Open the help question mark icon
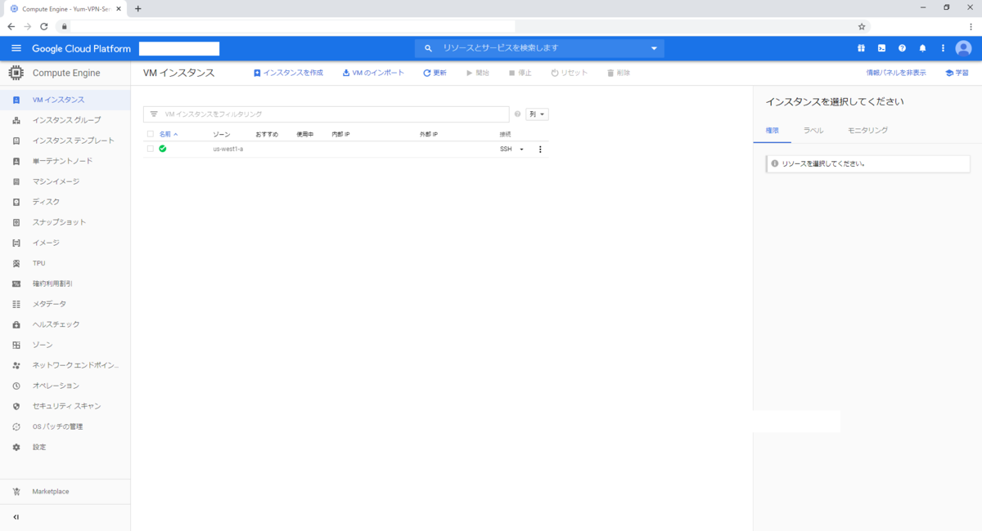982x531 pixels. tap(902, 48)
